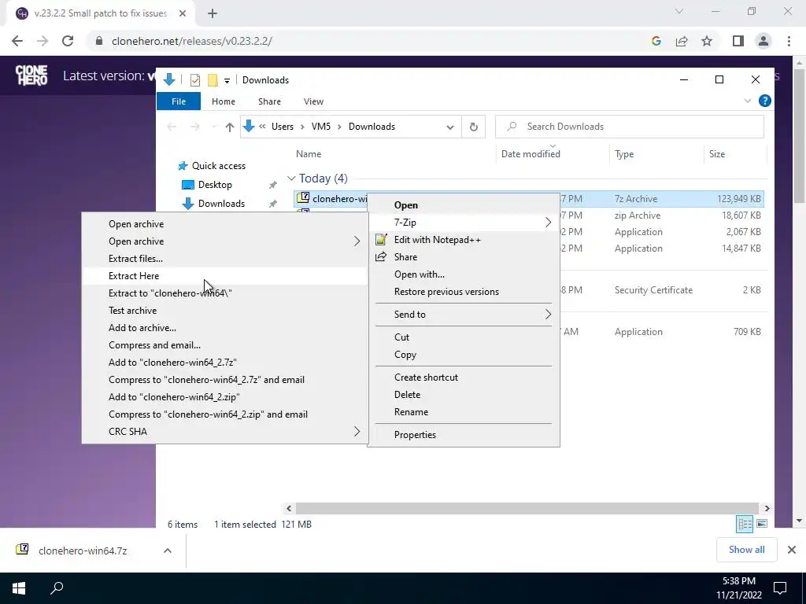The image size is (806, 604).
Task: Switch to large icons view
Action: coord(762,524)
